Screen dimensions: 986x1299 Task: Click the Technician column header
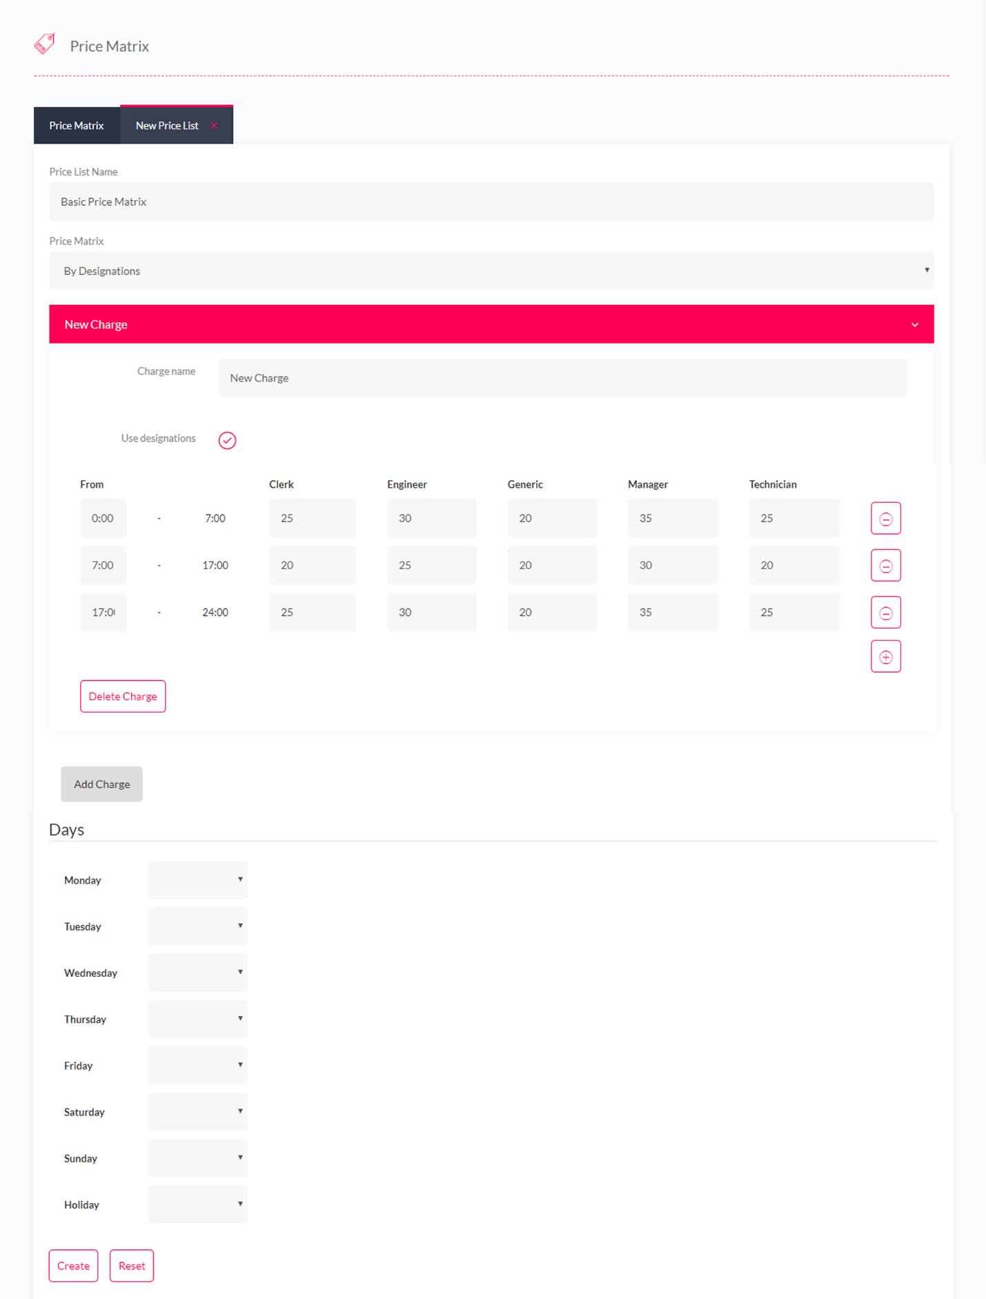[773, 484]
